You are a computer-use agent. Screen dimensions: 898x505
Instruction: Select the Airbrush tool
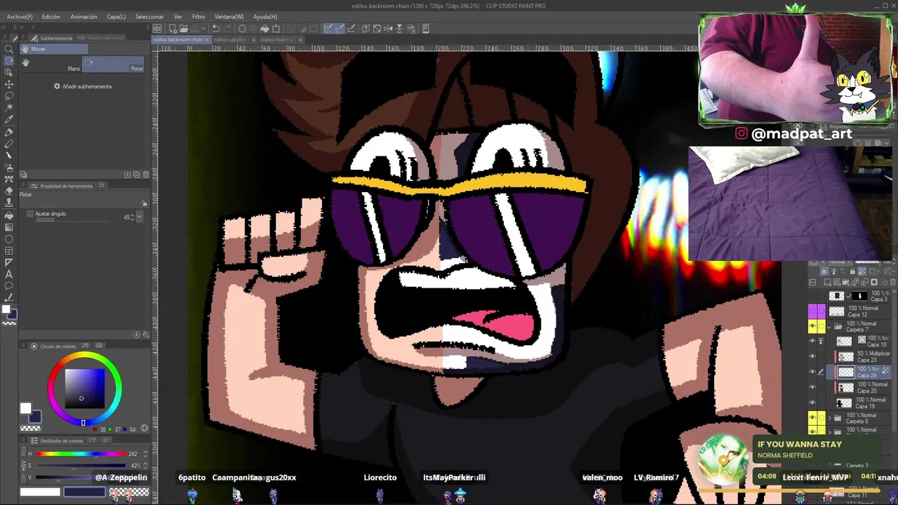[9, 168]
